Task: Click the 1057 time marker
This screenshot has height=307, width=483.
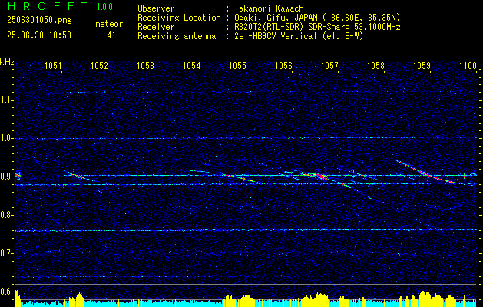Action: click(329, 65)
